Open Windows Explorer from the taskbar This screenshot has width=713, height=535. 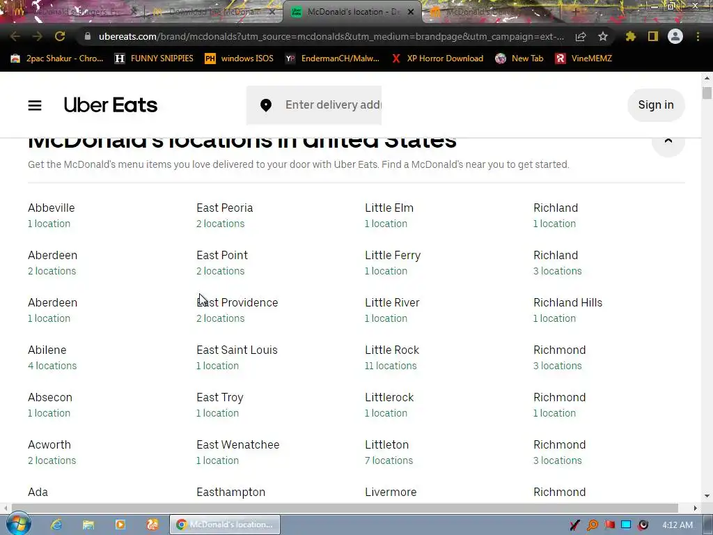click(88, 525)
